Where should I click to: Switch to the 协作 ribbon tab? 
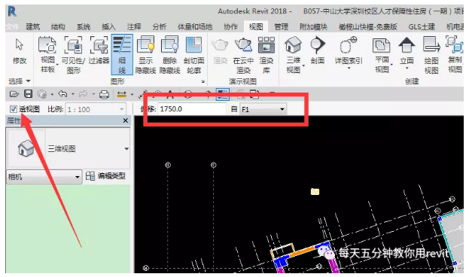230,26
